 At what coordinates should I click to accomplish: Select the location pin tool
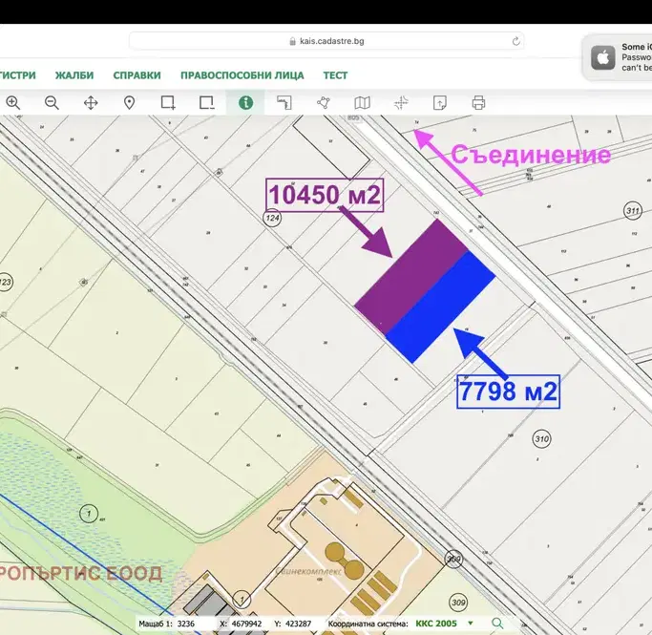pyautogui.click(x=129, y=103)
